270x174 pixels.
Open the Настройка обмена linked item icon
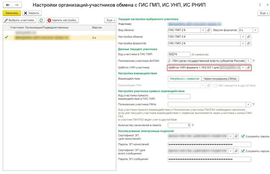(x=248, y=37)
